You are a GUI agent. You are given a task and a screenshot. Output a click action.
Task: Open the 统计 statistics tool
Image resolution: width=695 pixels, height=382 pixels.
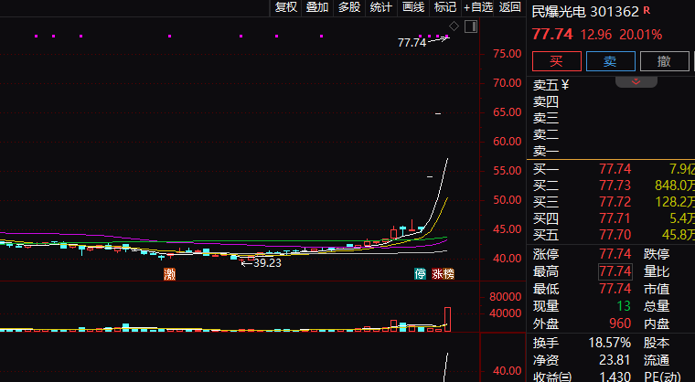click(381, 7)
